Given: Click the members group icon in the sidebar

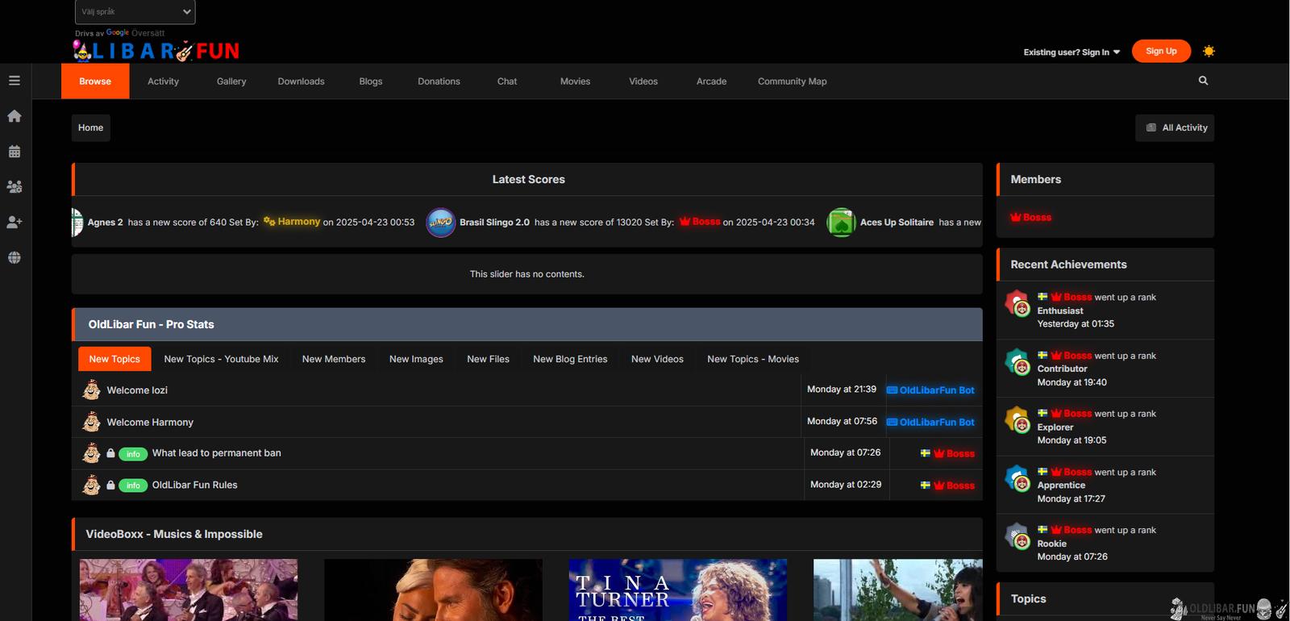Looking at the screenshot, I should pos(15,186).
